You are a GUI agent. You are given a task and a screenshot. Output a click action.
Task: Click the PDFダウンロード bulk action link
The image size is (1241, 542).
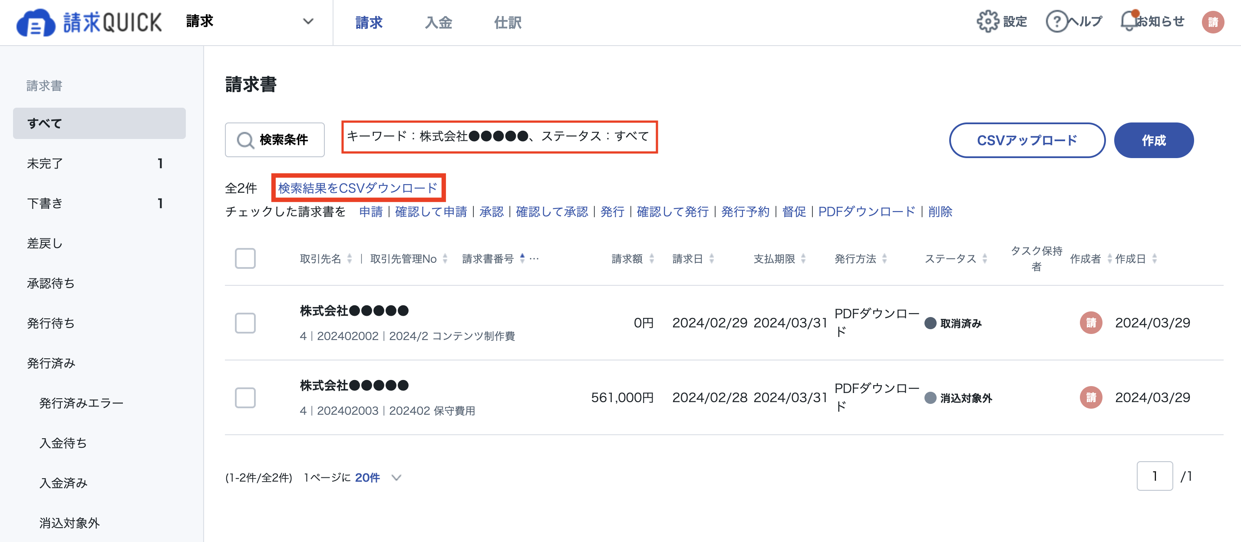pyautogui.click(x=866, y=212)
